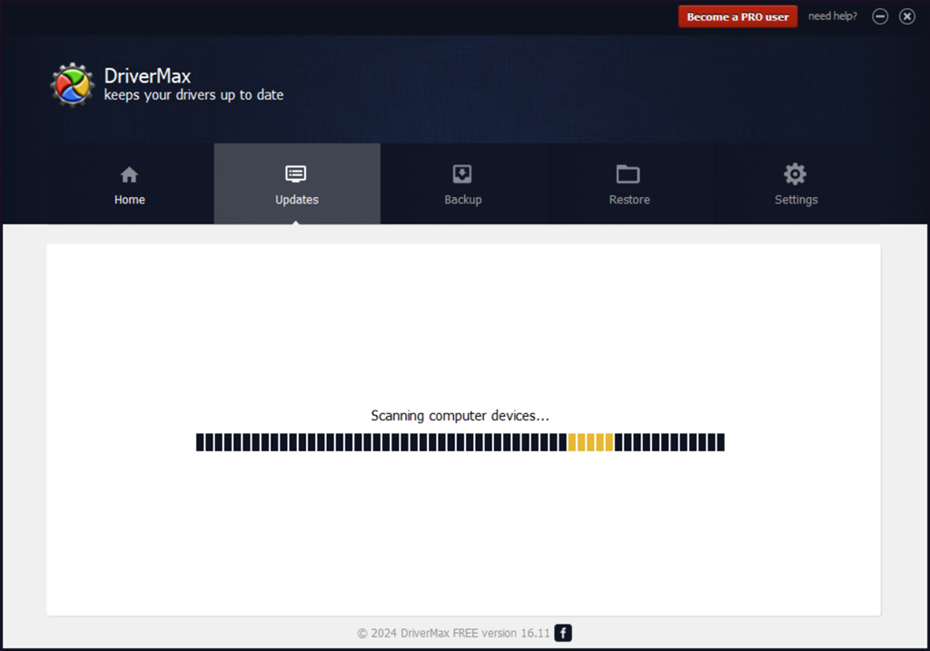Image resolution: width=930 pixels, height=651 pixels.
Task: Click the Scanning computer devices... text
Action: [x=460, y=416]
